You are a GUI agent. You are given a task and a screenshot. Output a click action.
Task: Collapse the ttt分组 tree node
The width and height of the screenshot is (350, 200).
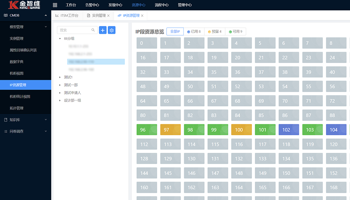60,38
